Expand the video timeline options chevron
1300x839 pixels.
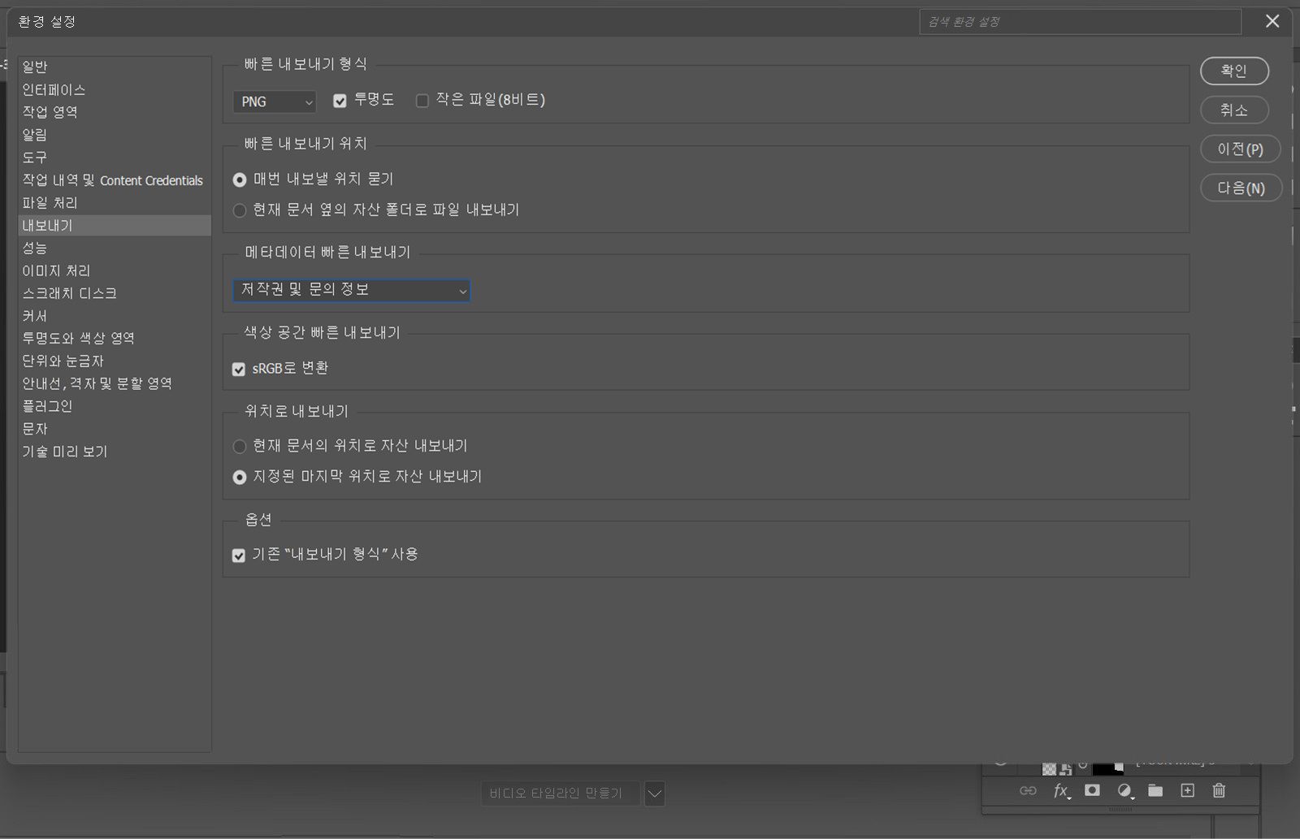tap(655, 794)
